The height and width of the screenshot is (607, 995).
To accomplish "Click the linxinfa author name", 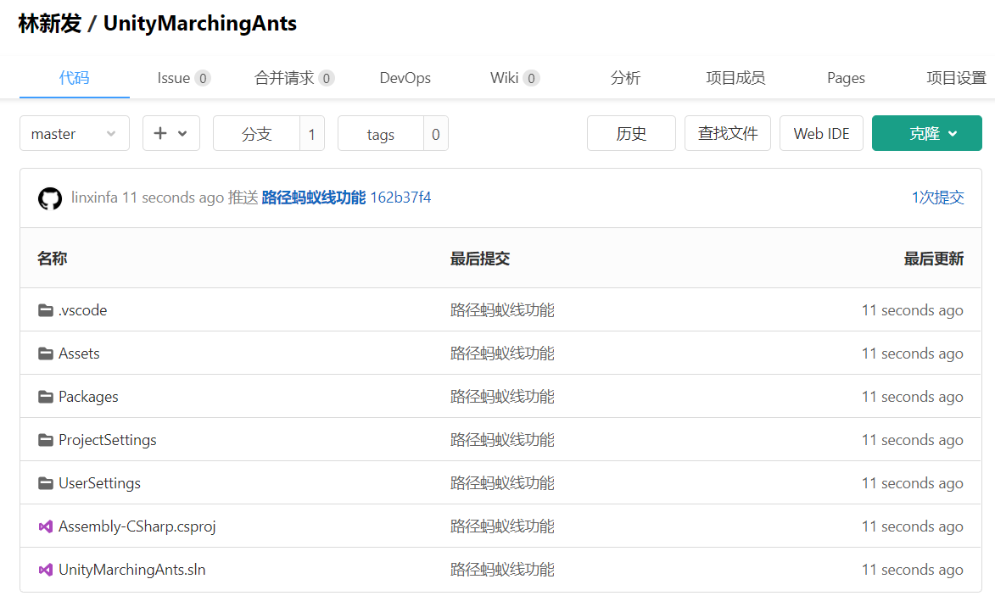I will (94, 198).
